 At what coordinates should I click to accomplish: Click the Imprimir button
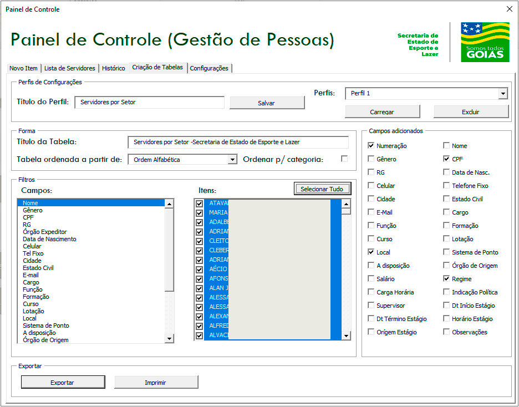pyautogui.click(x=156, y=382)
